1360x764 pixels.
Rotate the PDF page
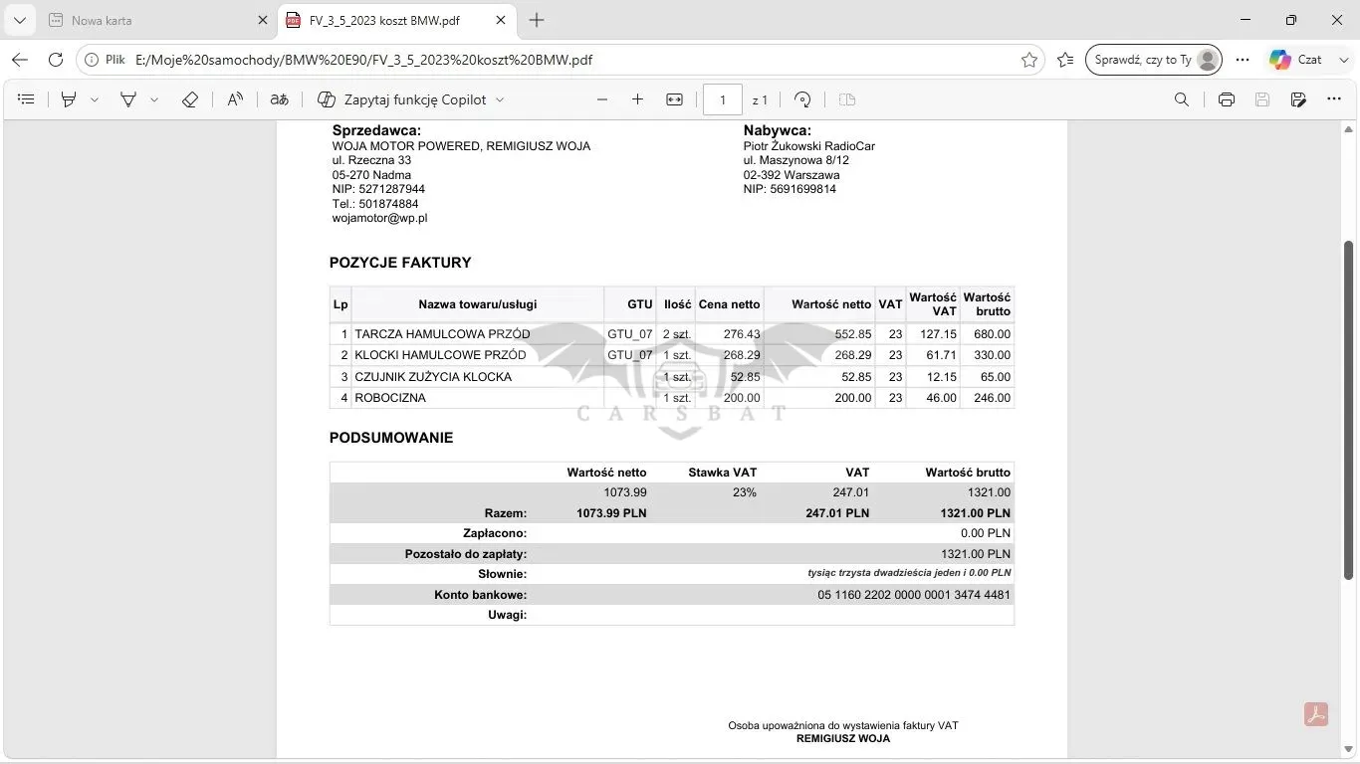tap(802, 99)
